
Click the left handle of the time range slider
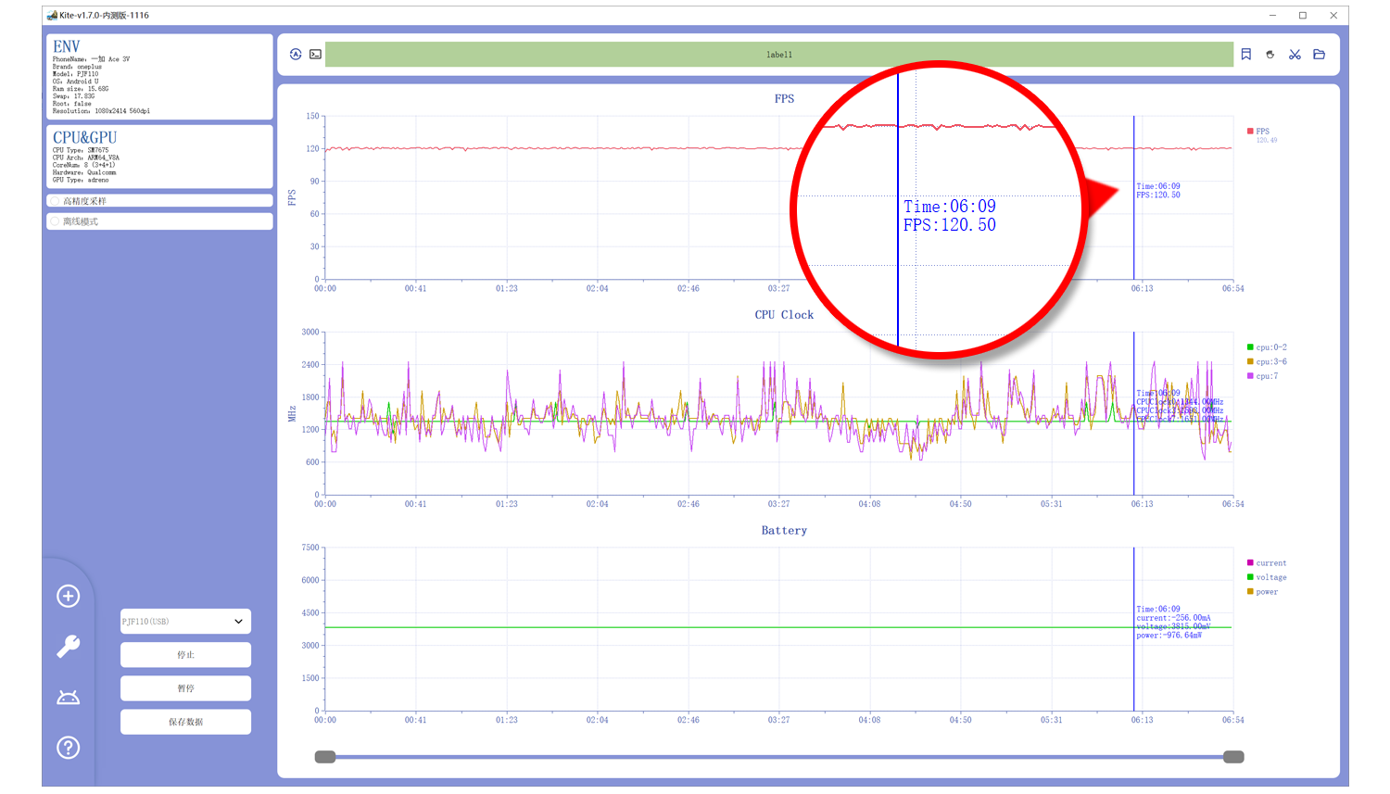click(x=325, y=757)
